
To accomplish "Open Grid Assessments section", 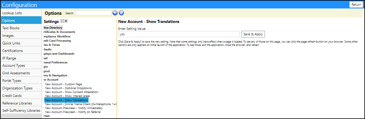I will point(21,73).
